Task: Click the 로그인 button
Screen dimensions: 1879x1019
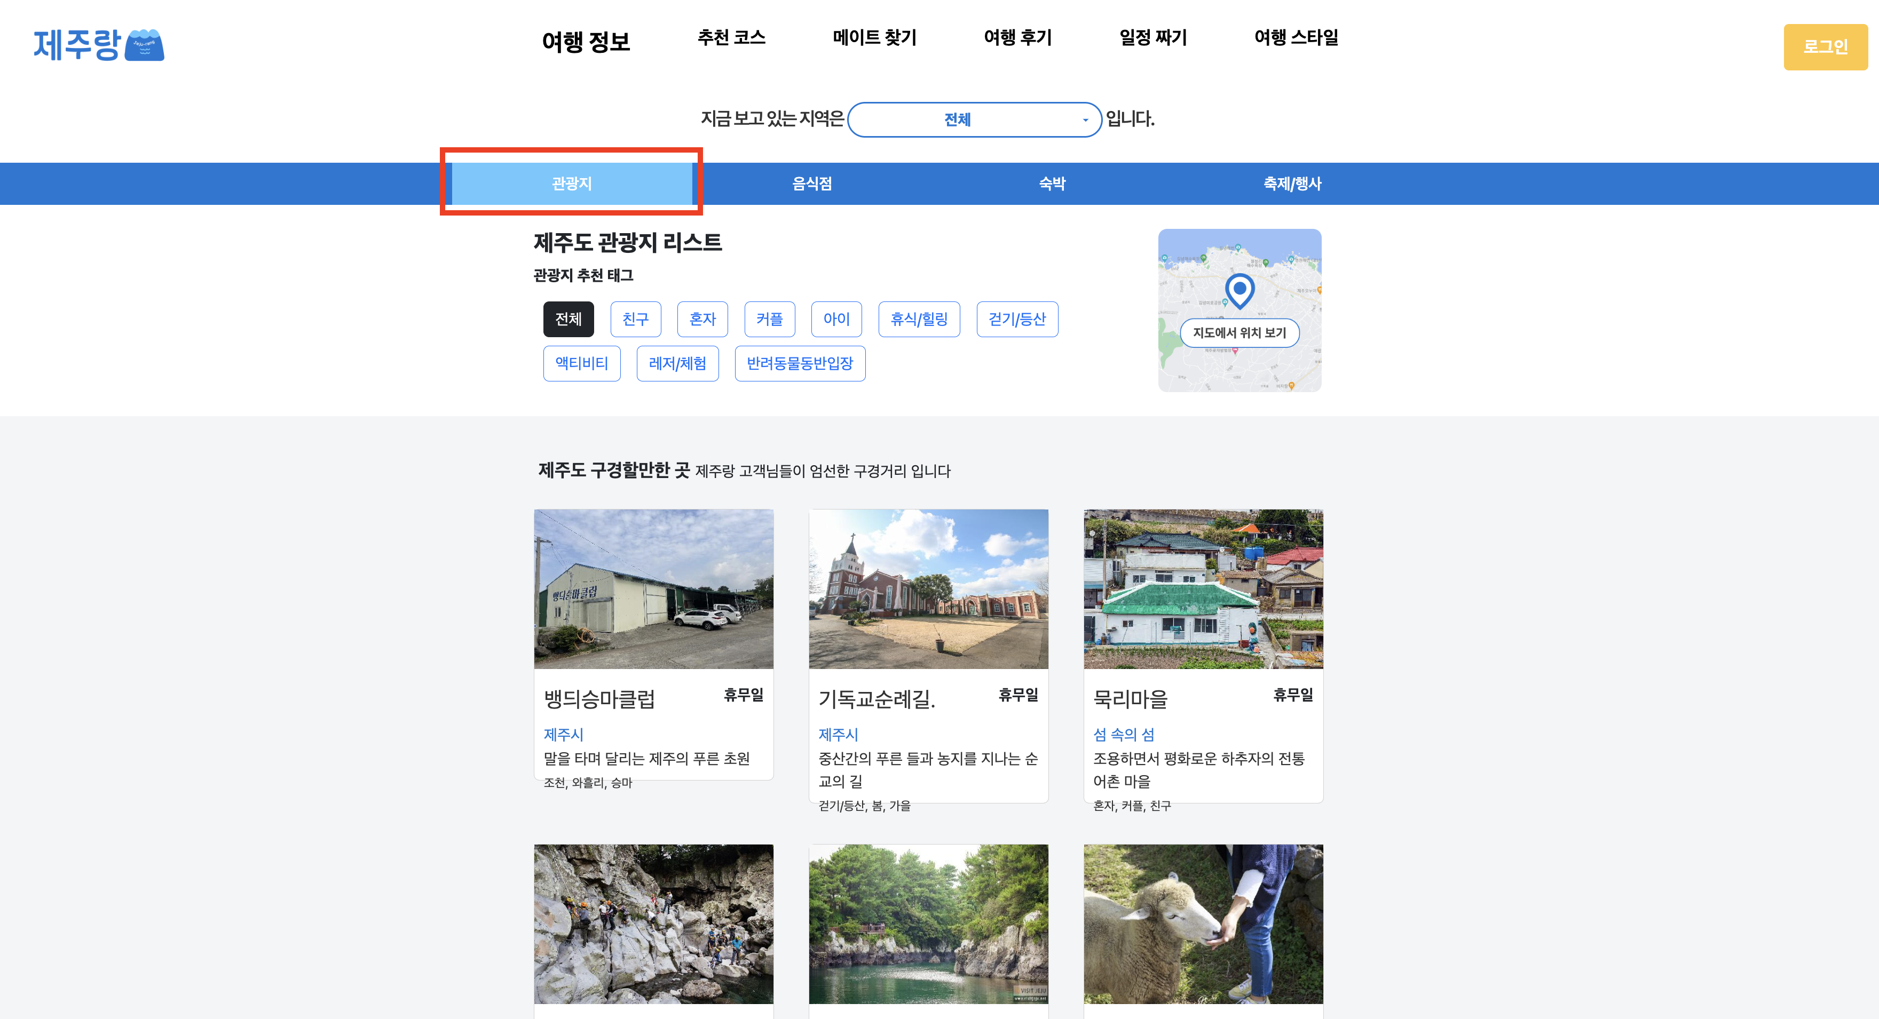Action: click(x=1825, y=47)
